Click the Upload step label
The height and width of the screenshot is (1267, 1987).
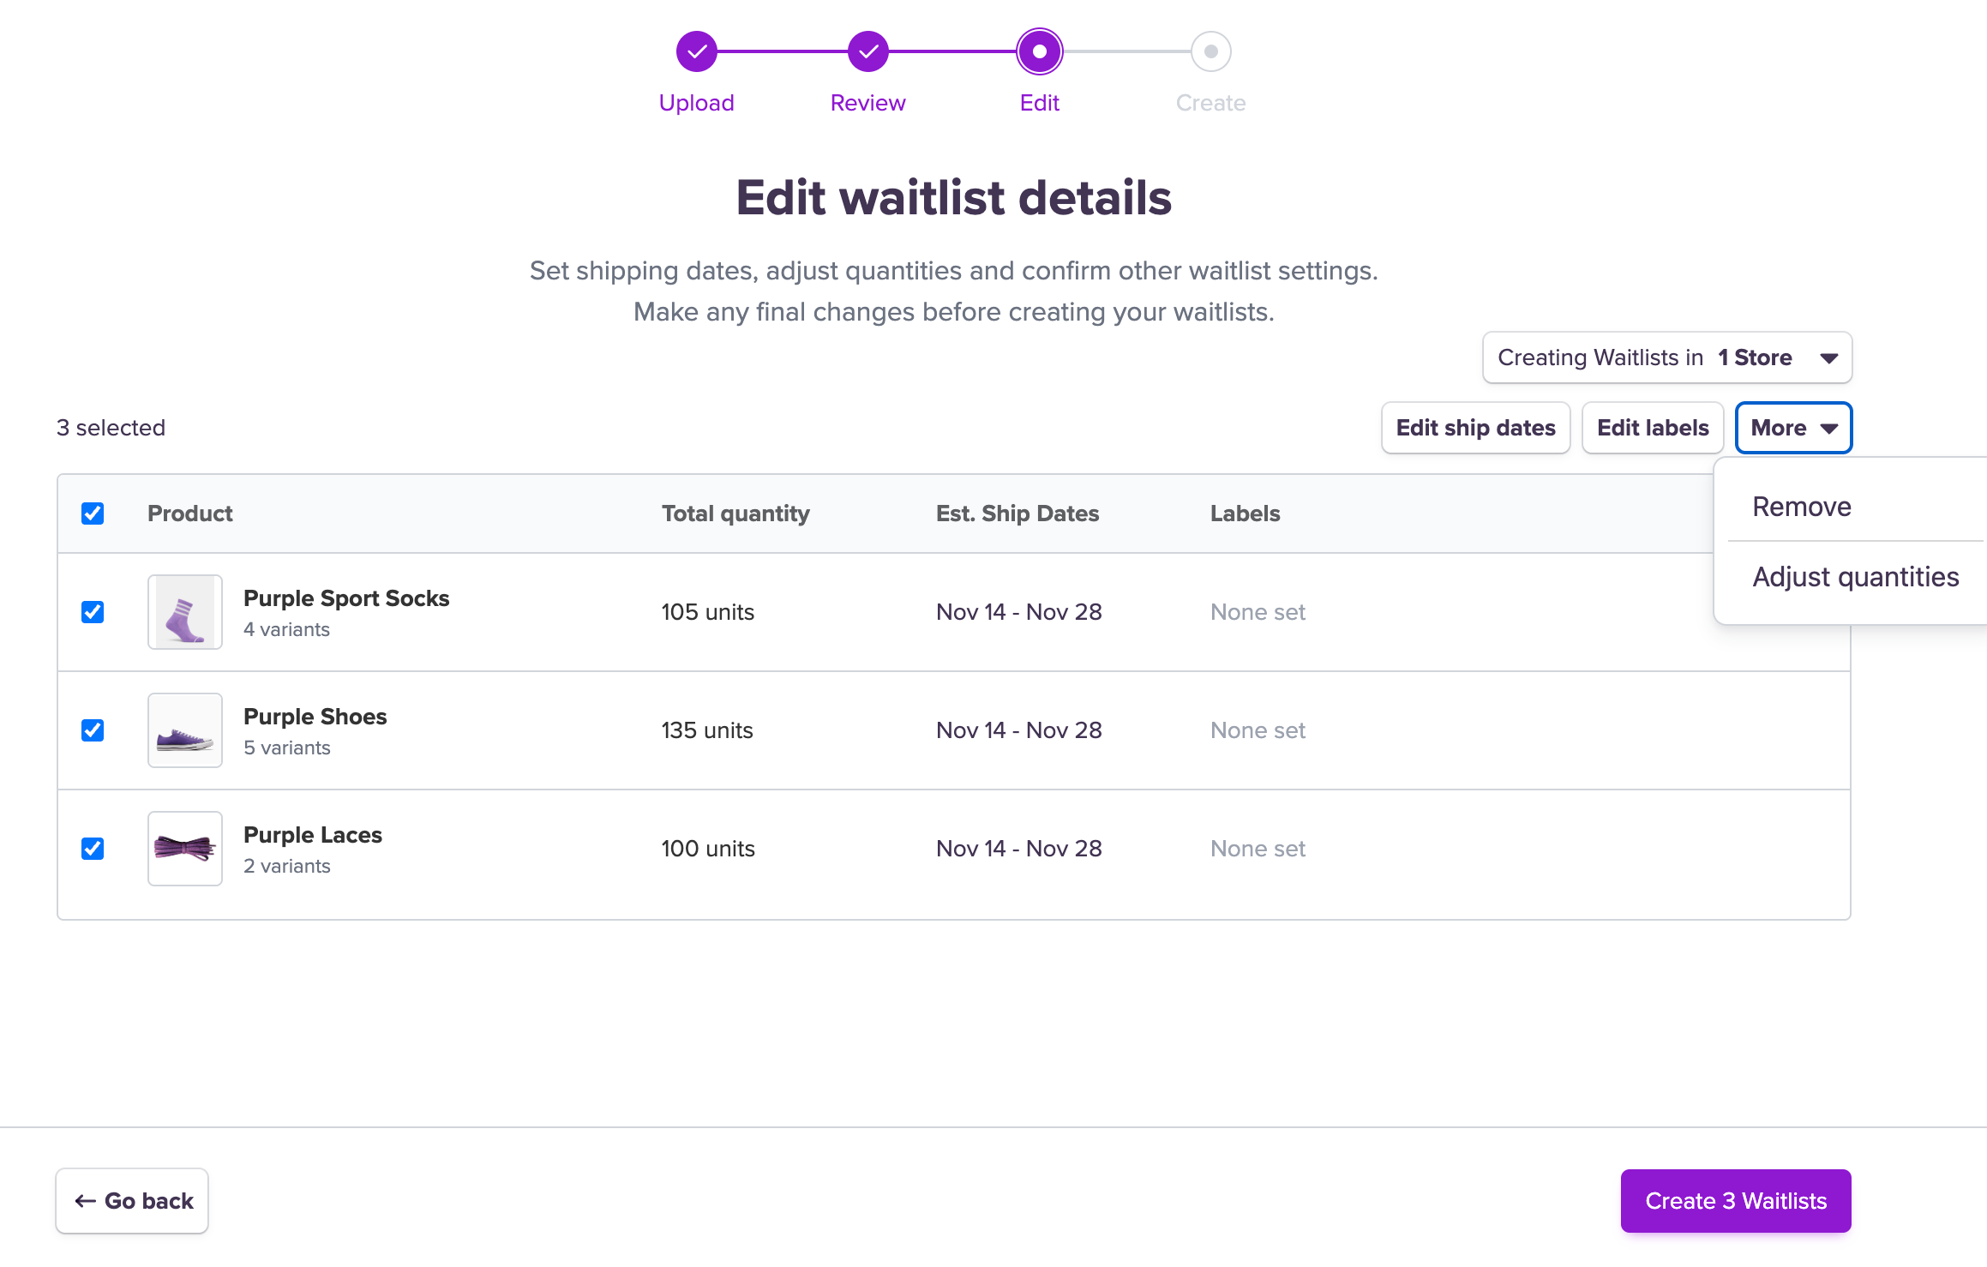[x=696, y=103]
